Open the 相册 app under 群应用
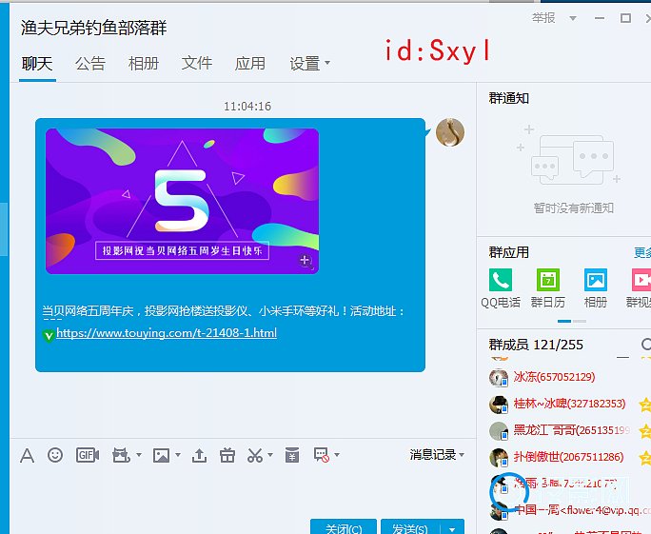Screen dimensions: 651x534 (x=596, y=288)
